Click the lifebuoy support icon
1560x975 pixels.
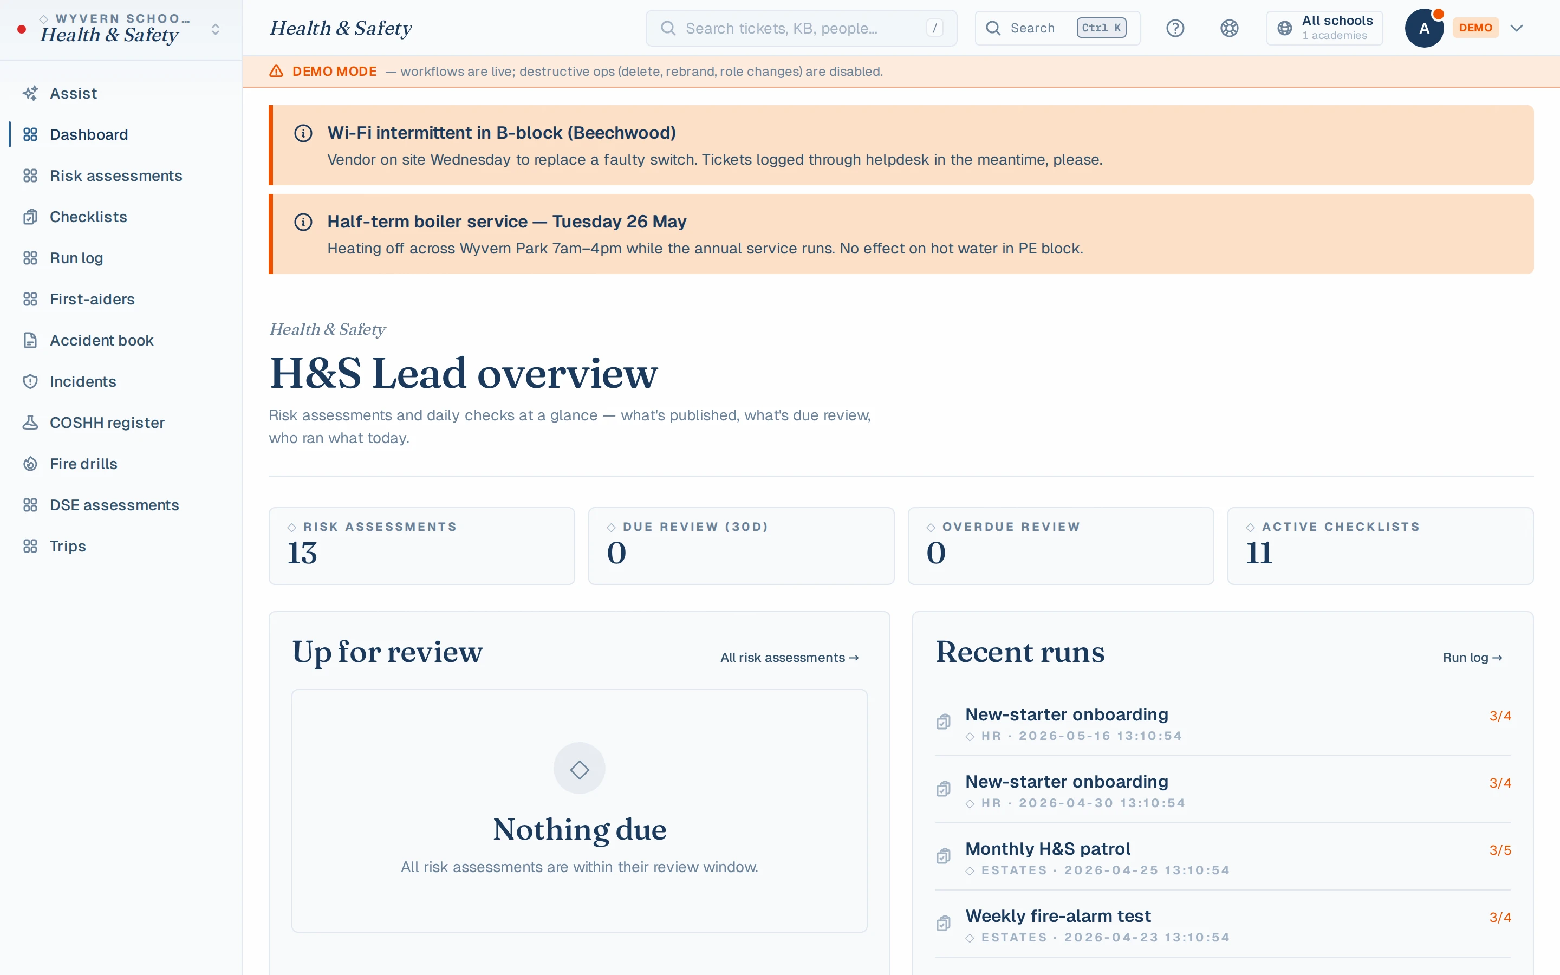click(x=1229, y=28)
